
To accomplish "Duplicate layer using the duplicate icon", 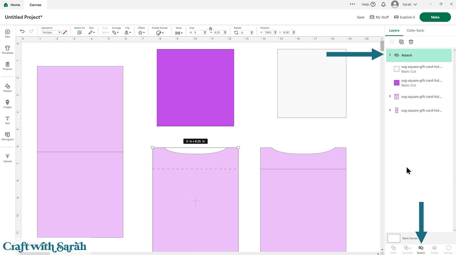I will (x=401, y=42).
